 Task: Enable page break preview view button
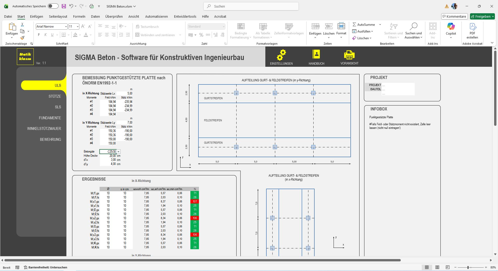point(447,267)
